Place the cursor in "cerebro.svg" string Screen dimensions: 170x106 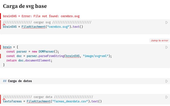point(58,27)
